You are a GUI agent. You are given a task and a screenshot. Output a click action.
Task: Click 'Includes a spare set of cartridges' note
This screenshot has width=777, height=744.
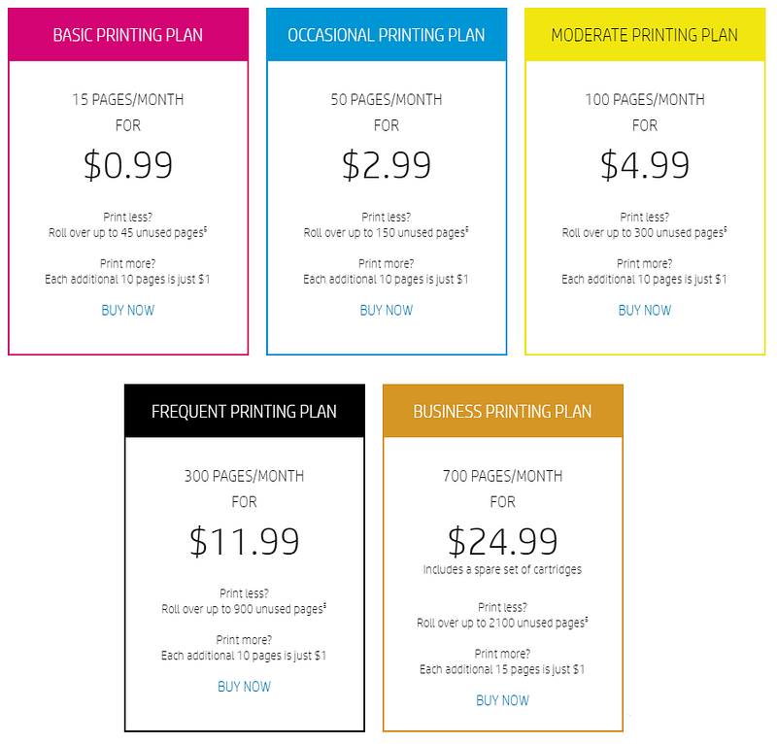point(502,569)
